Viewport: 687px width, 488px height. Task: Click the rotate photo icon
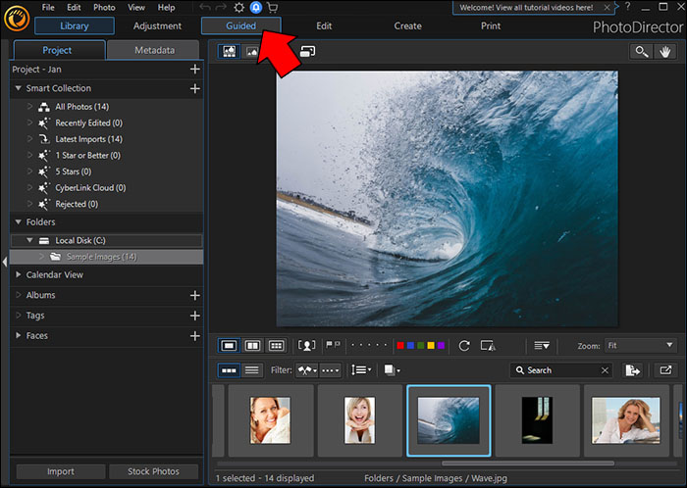click(x=464, y=346)
